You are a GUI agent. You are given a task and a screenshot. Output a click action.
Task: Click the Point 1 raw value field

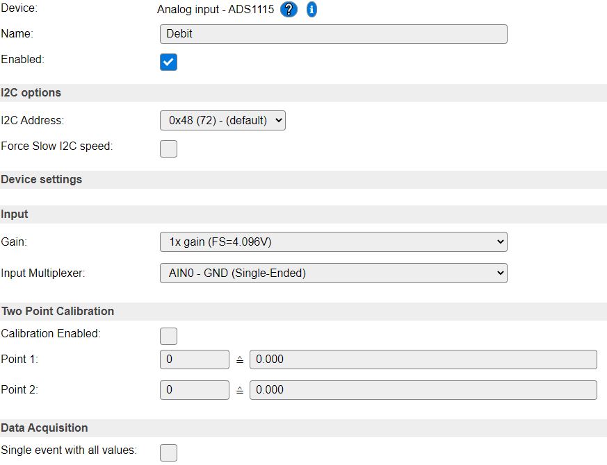tap(194, 360)
